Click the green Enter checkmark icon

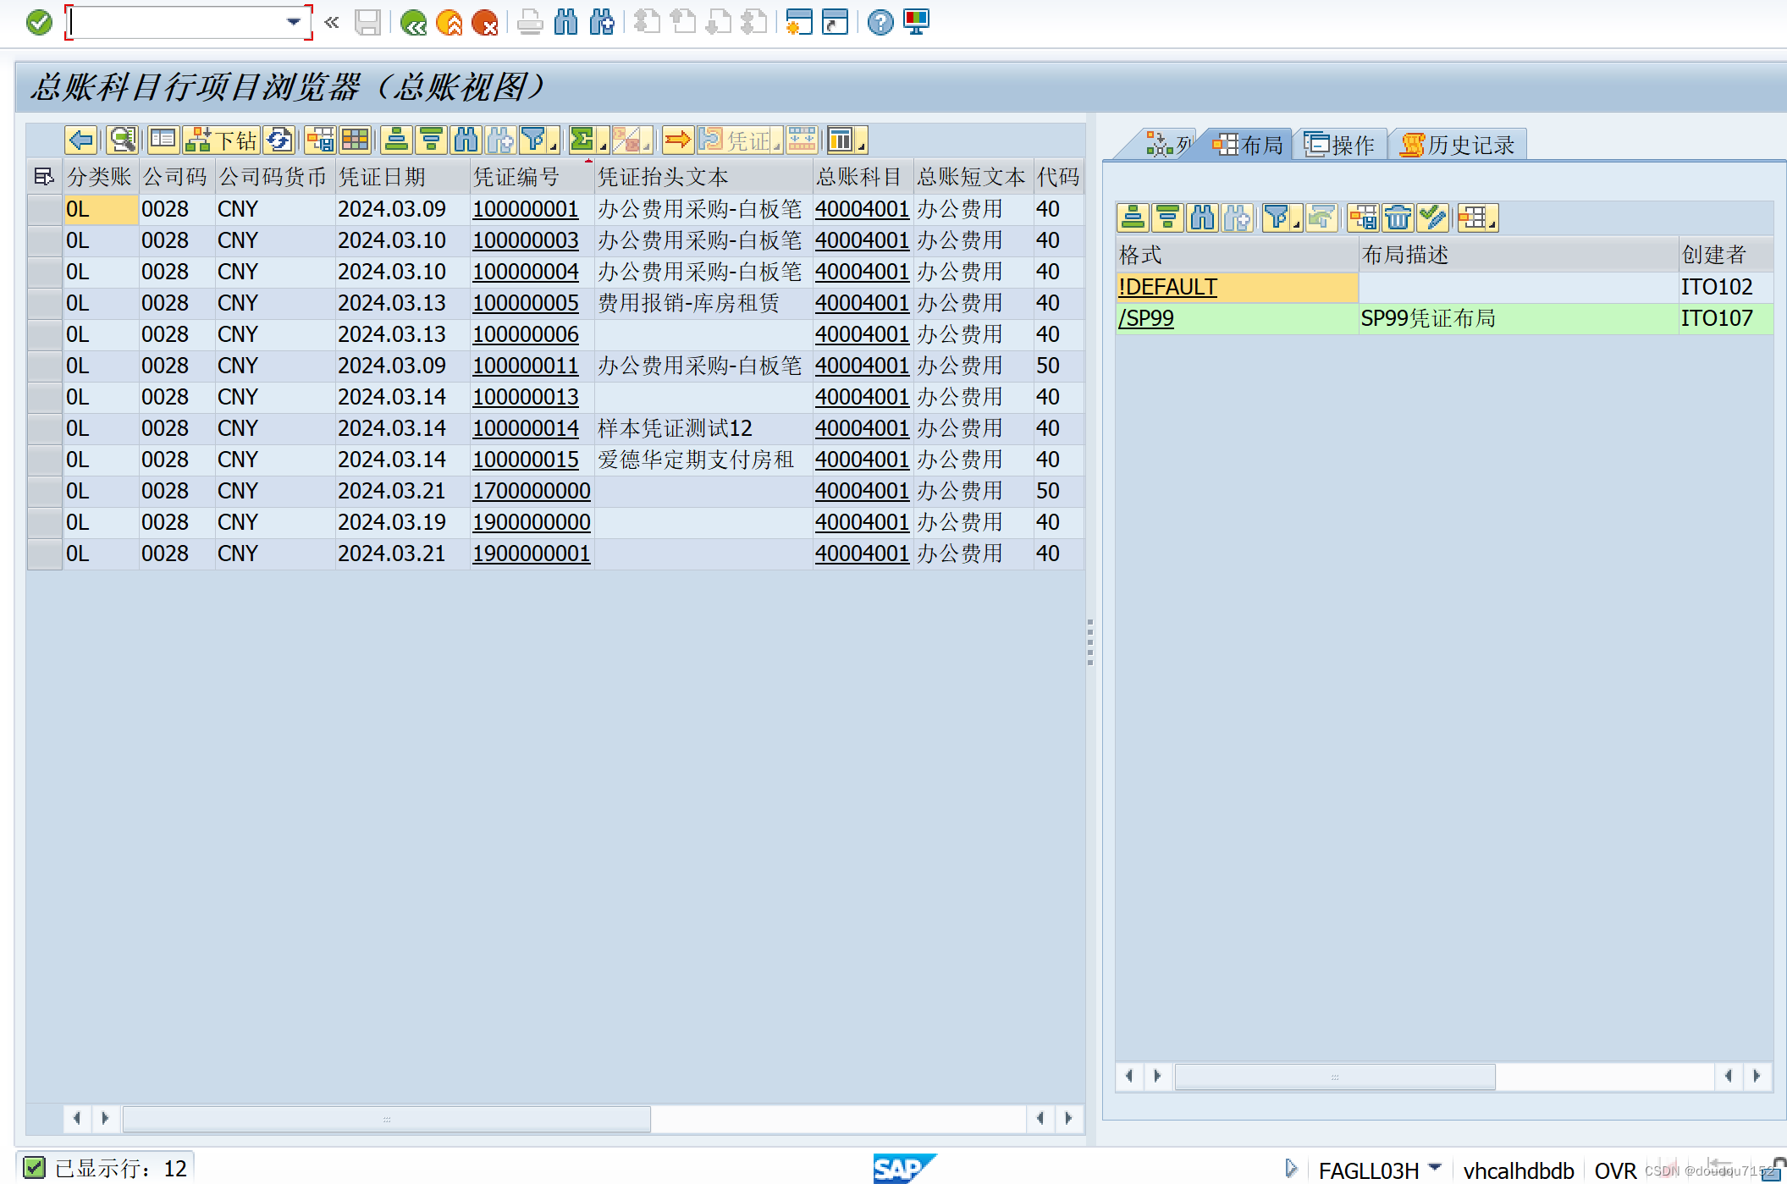pyautogui.click(x=39, y=22)
